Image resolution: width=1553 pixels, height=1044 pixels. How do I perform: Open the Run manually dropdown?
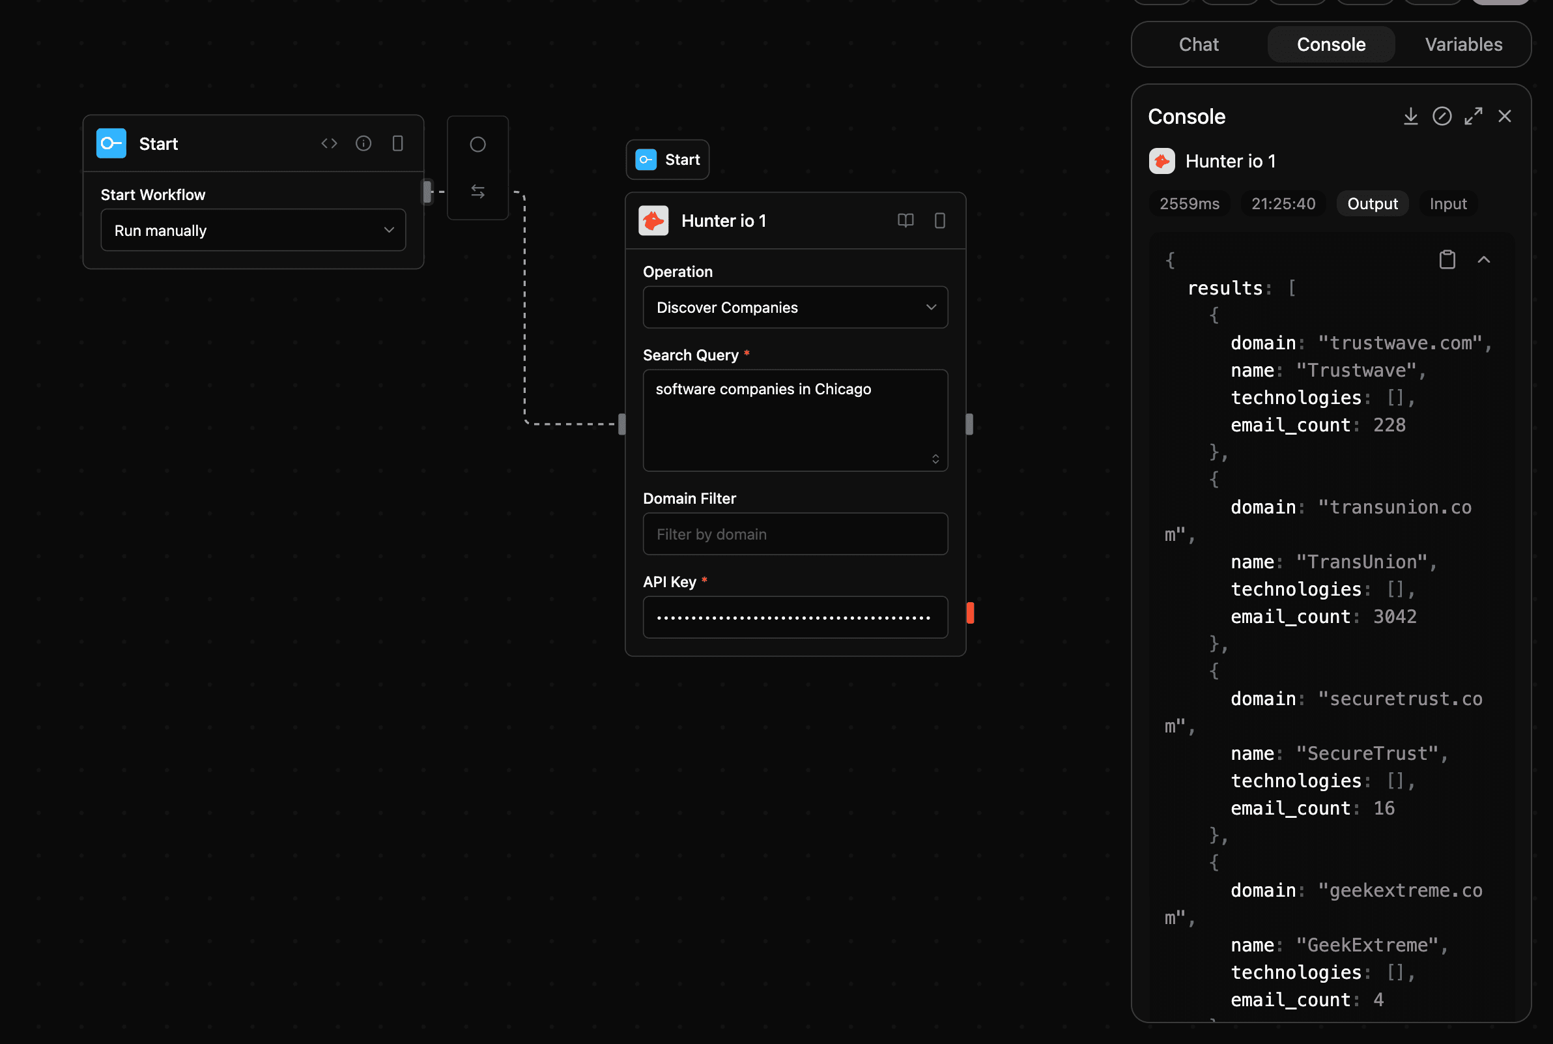tap(253, 229)
